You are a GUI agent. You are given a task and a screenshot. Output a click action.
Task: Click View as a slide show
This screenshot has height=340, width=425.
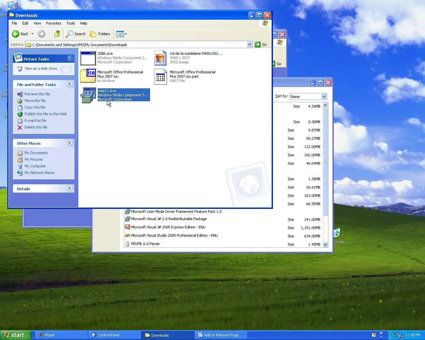click(41, 68)
